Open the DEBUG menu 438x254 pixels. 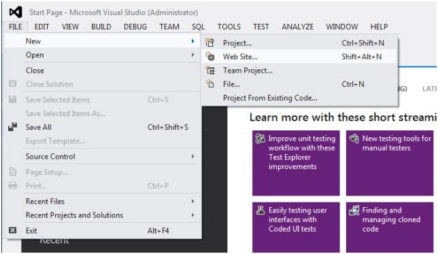click(x=135, y=26)
